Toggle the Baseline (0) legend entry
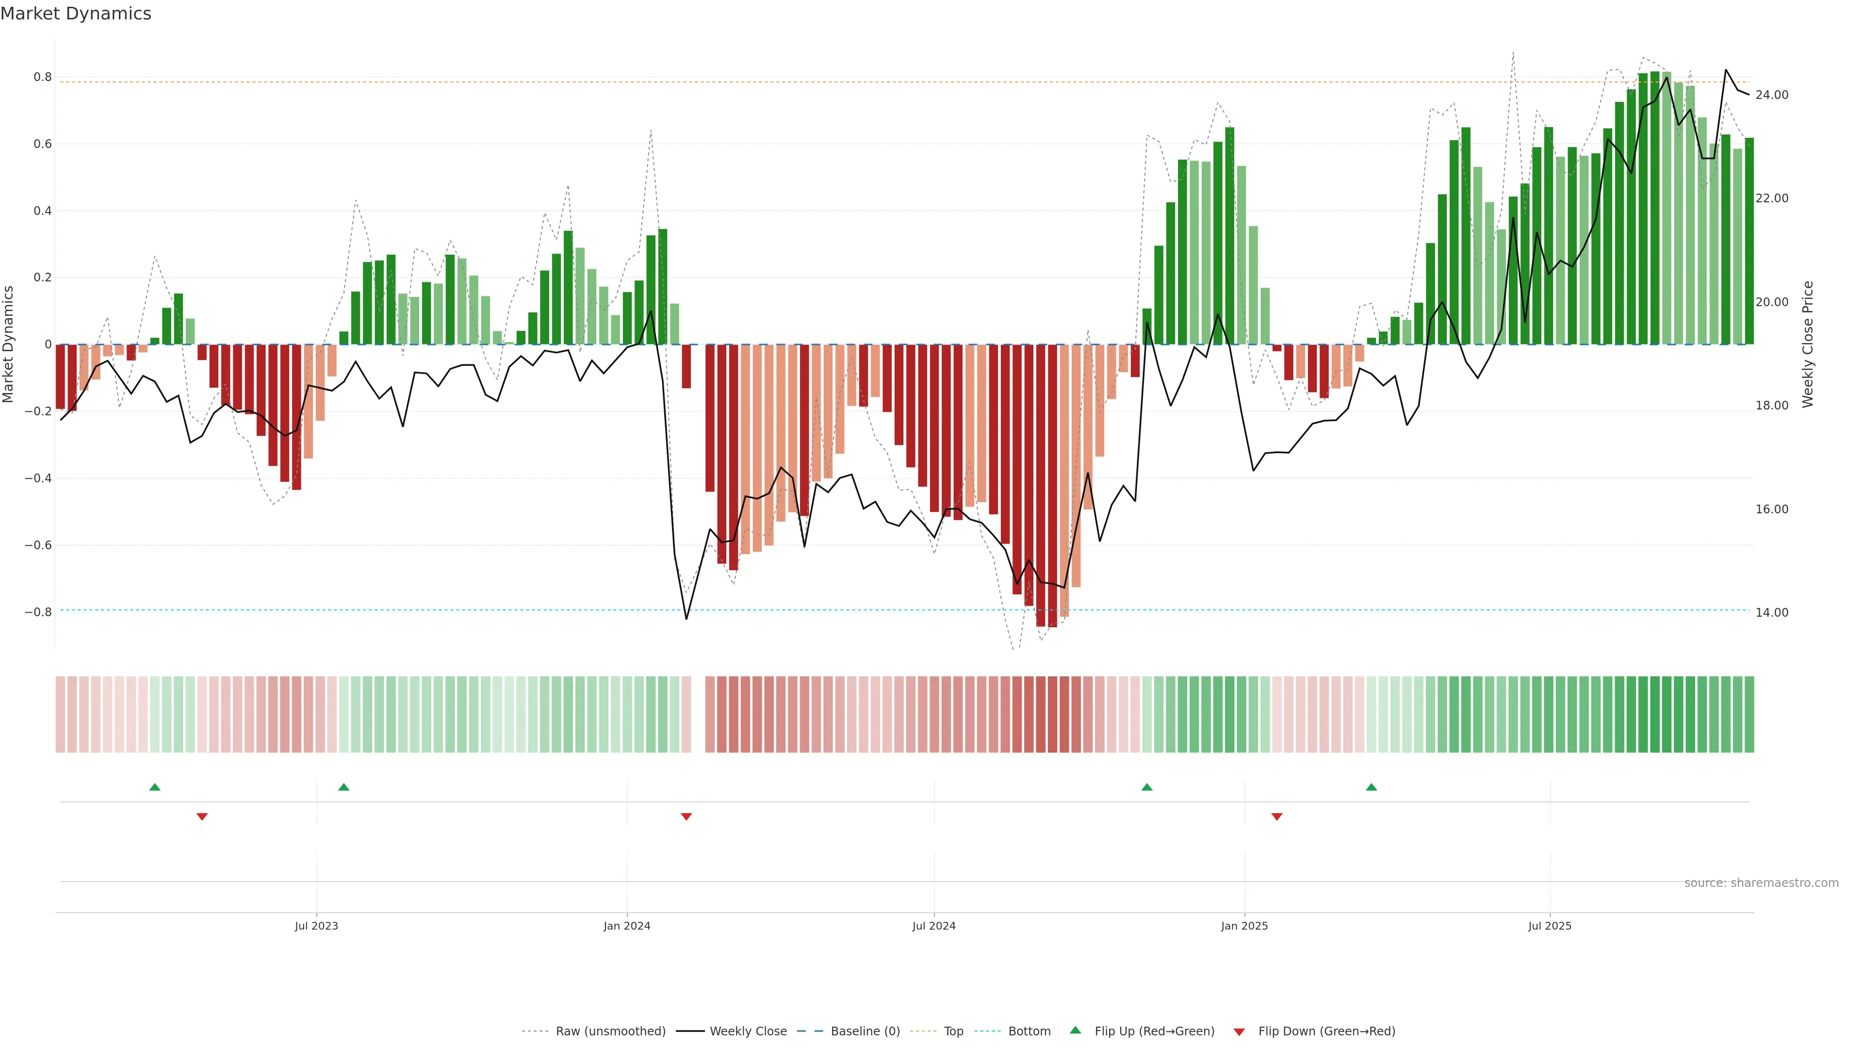Image resolution: width=1863 pixels, height=1048 pixels. tap(865, 1032)
